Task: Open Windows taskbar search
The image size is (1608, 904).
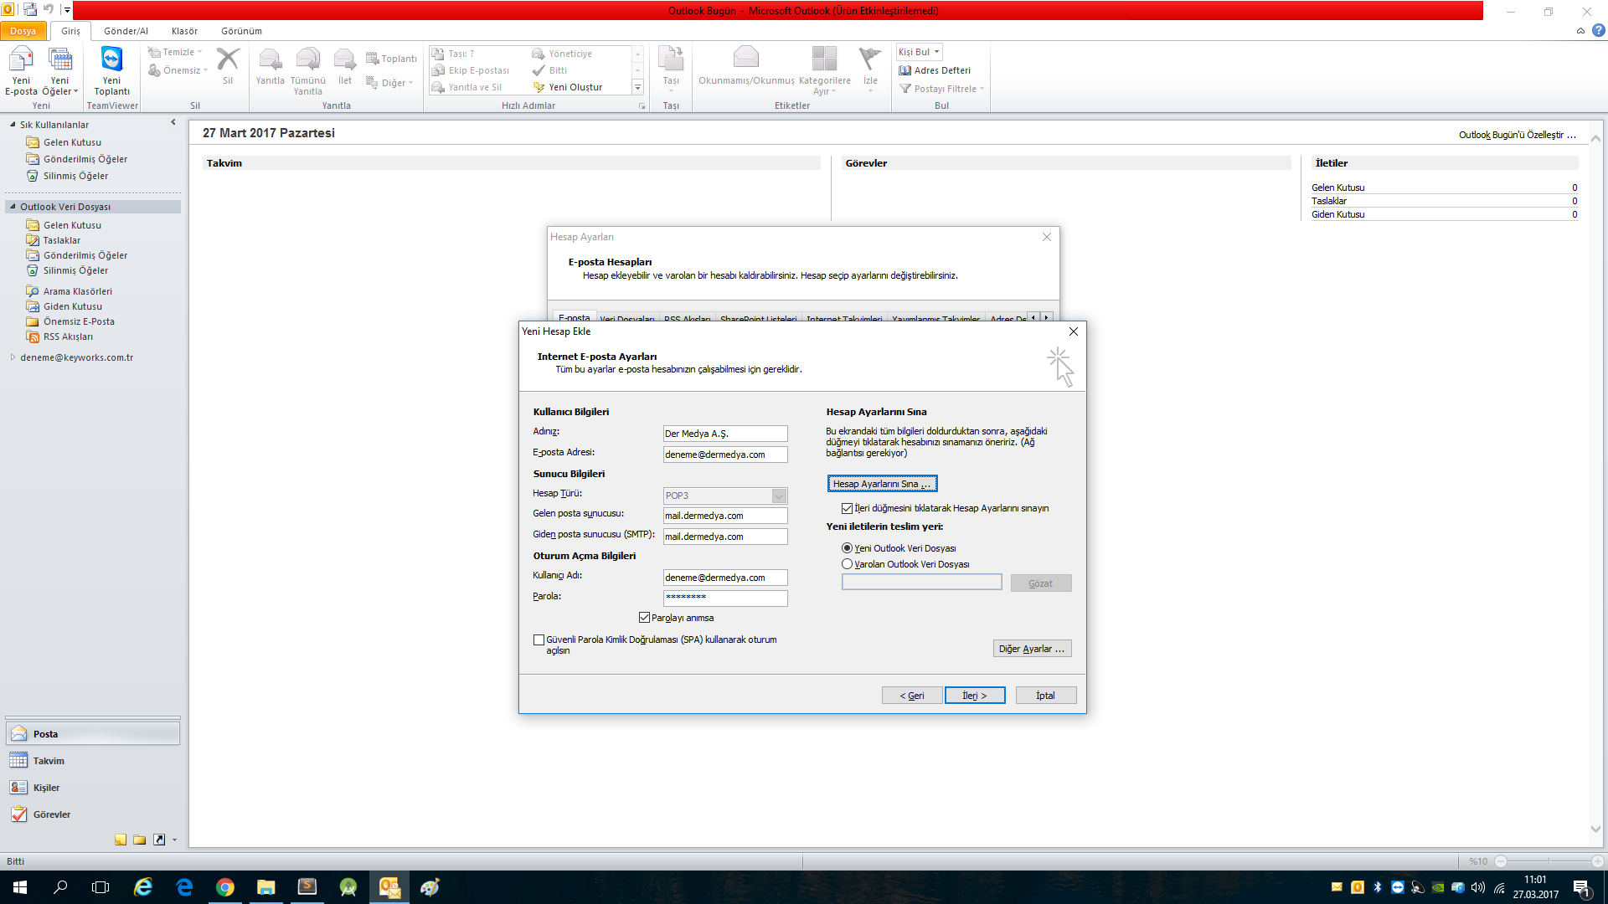Action: [x=60, y=887]
